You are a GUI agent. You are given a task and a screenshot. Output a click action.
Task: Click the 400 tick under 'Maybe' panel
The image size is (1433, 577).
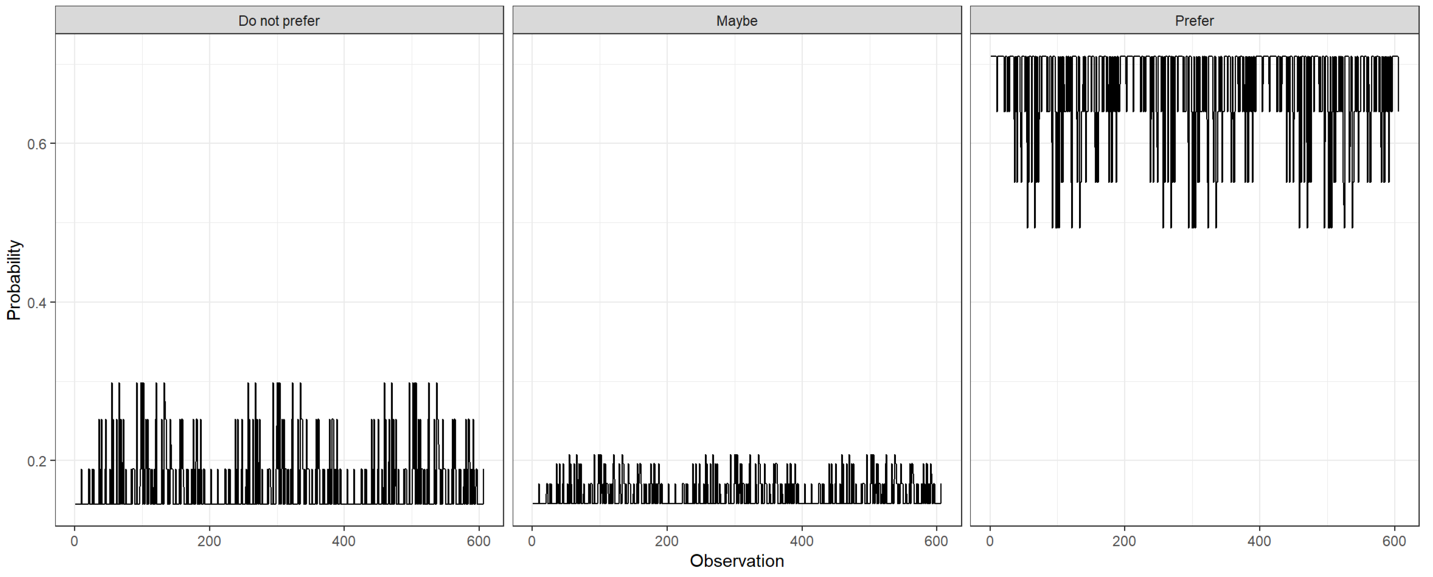(802, 541)
